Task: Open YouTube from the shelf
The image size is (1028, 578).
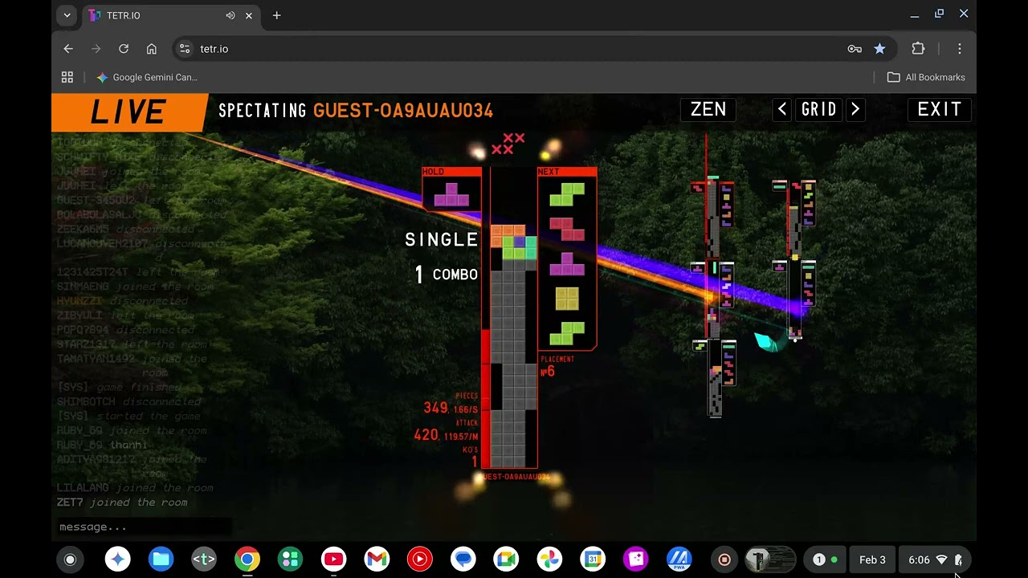Action: pyautogui.click(x=333, y=560)
